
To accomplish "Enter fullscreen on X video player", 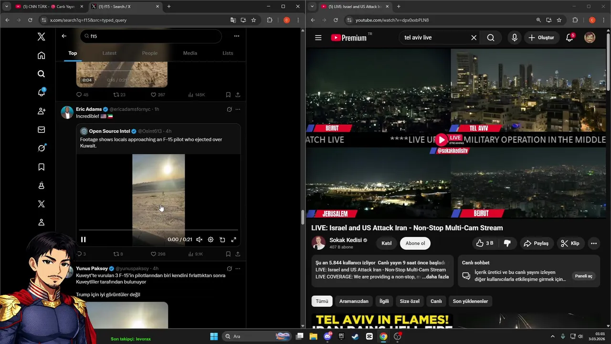I will click(234, 239).
